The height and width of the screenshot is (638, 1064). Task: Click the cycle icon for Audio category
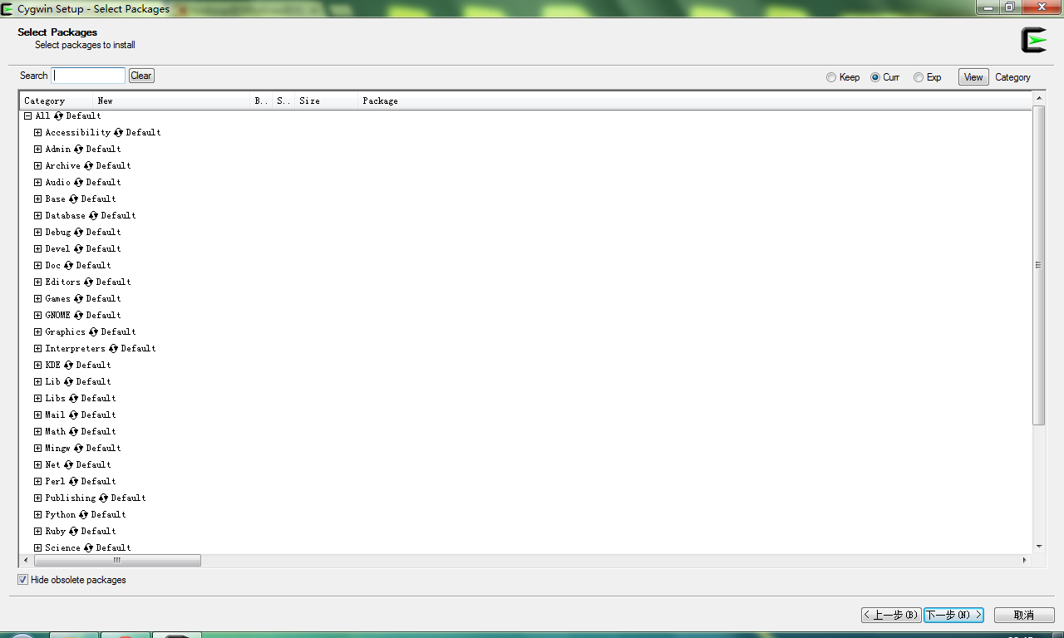point(79,182)
